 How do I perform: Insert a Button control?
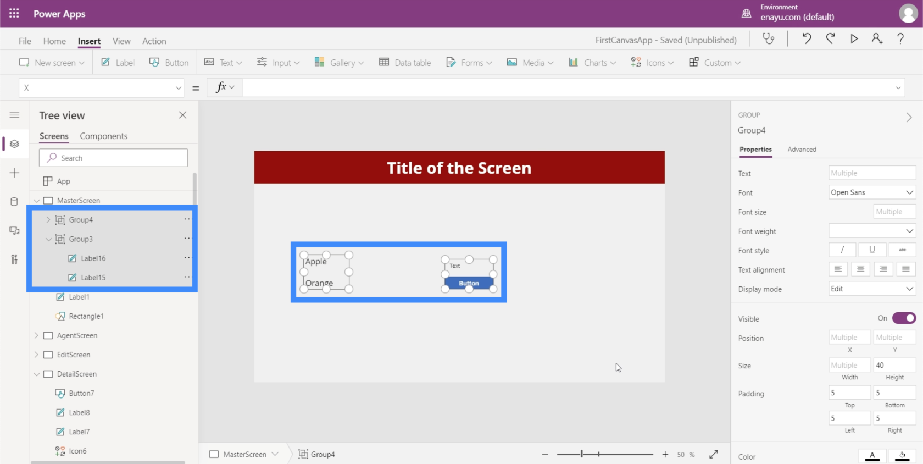169,63
